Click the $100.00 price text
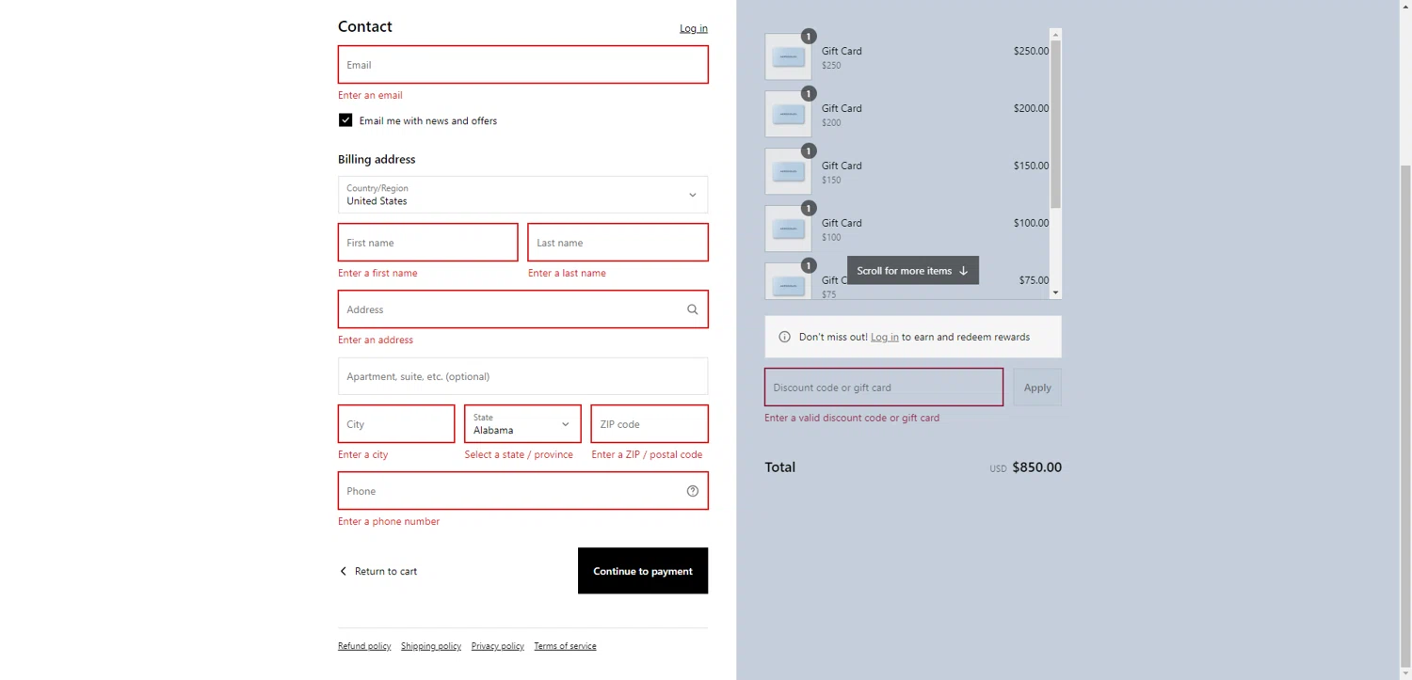This screenshot has height=680, width=1412. click(1031, 223)
